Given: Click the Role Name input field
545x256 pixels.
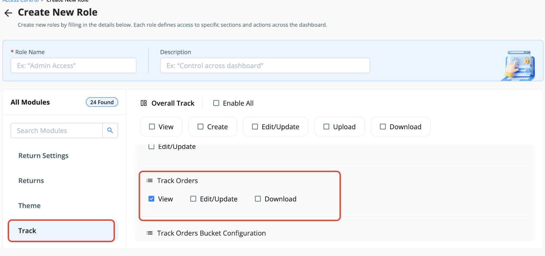Looking at the screenshot, I should 73,65.
